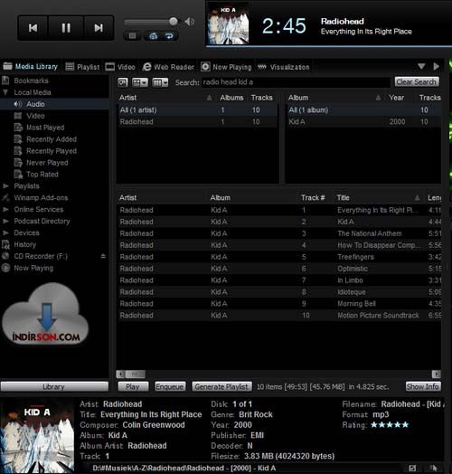The width and height of the screenshot is (452, 474).
Task: Skip to the previous track
Action: tap(33, 28)
